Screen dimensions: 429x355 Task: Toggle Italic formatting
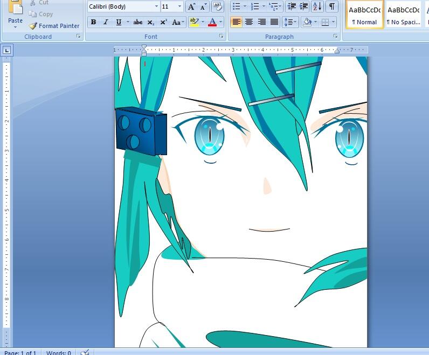click(106, 22)
